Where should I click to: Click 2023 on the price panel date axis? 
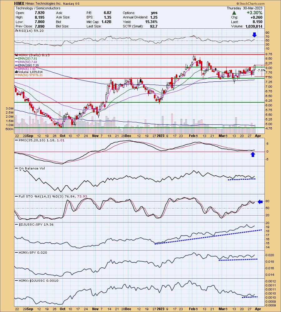(x=160, y=136)
